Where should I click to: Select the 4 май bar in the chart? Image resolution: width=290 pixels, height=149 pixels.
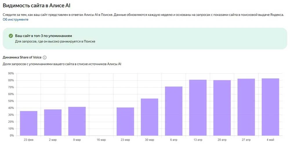[x=270, y=107]
